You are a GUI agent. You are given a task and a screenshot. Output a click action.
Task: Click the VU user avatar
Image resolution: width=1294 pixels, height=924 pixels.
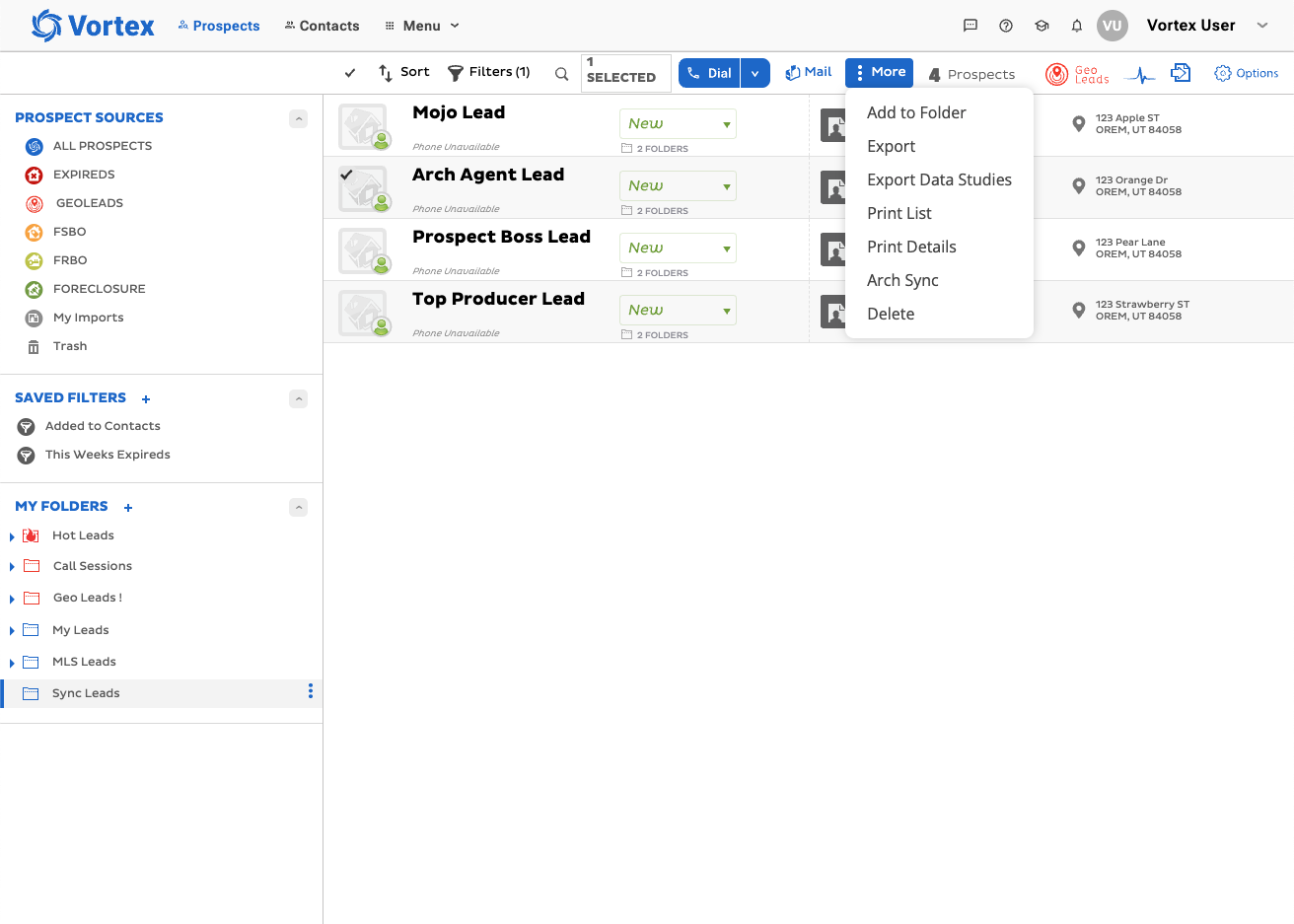[x=1113, y=26]
